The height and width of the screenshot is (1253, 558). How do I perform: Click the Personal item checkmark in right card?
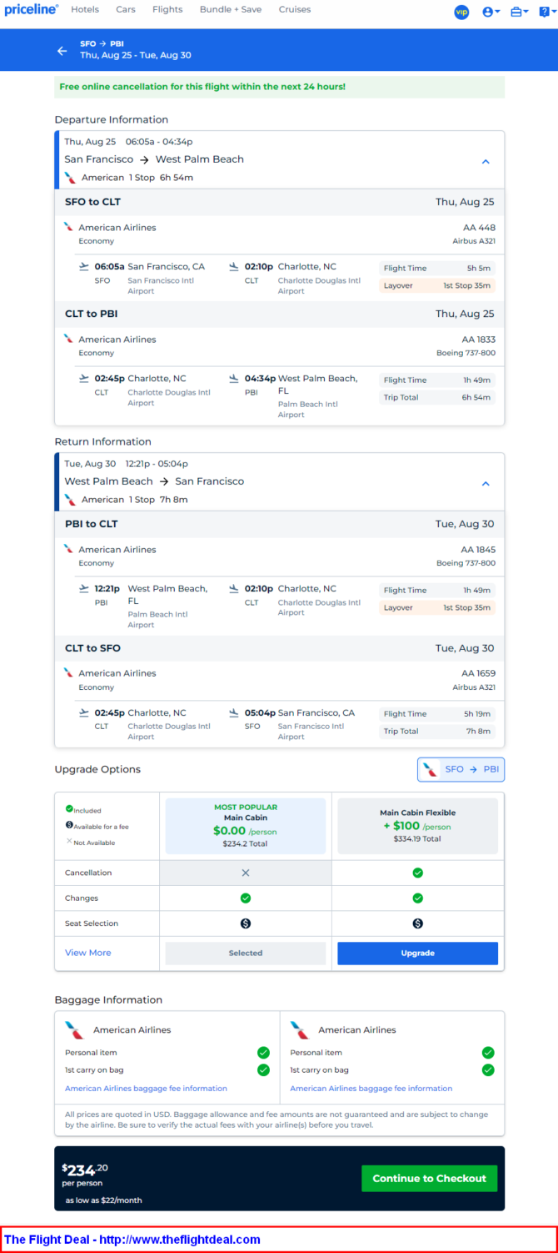tap(488, 1053)
